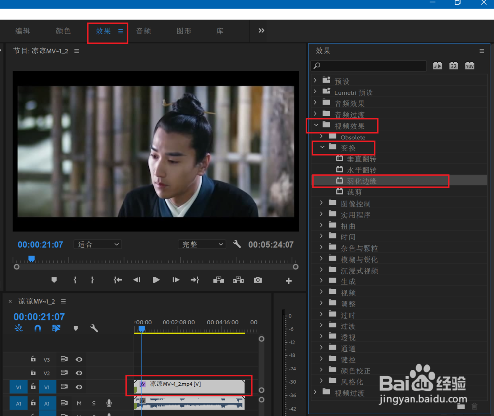Close the 凉凉MV~1_2 timeline tab
Screen dimensions: 494x416
(10, 302)
